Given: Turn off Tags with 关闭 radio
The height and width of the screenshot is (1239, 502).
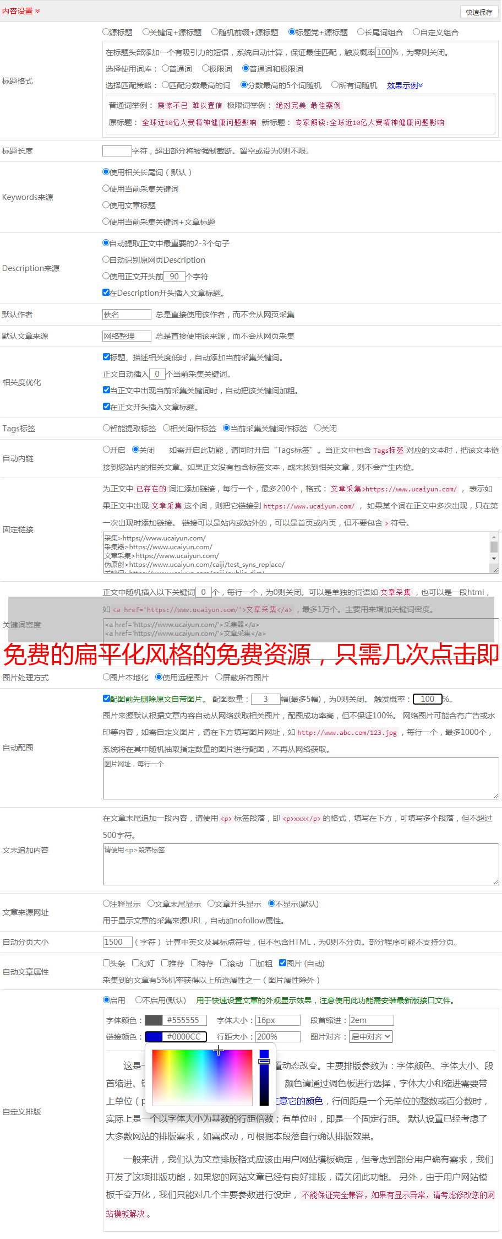Looking at the screenshot, I should click(x=318, y=428).
